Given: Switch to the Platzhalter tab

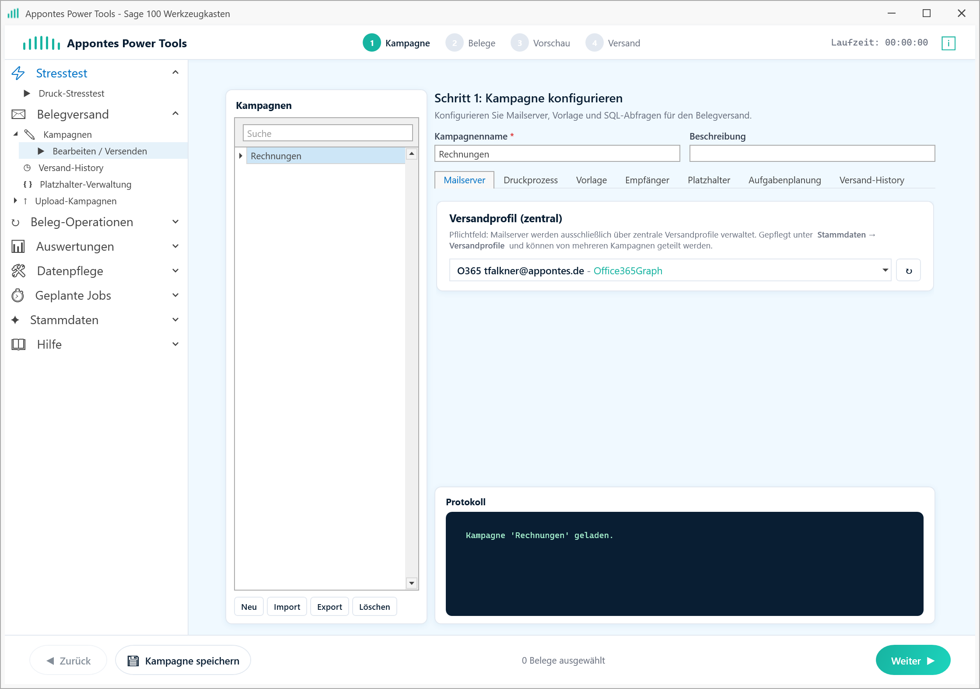Looking at the screenshot, I should coord(709,180).
